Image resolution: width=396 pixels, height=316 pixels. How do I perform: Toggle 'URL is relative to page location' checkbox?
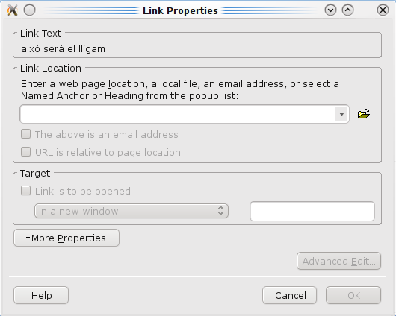(25, 152)
